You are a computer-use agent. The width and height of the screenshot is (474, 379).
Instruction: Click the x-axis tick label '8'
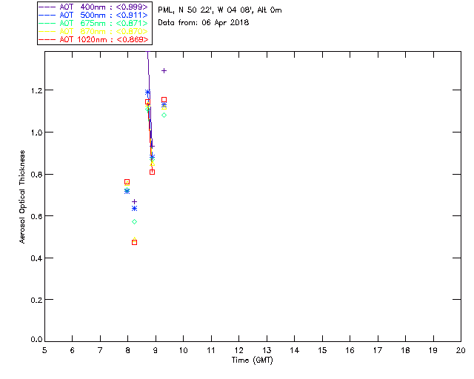click(x=128, y=351)
